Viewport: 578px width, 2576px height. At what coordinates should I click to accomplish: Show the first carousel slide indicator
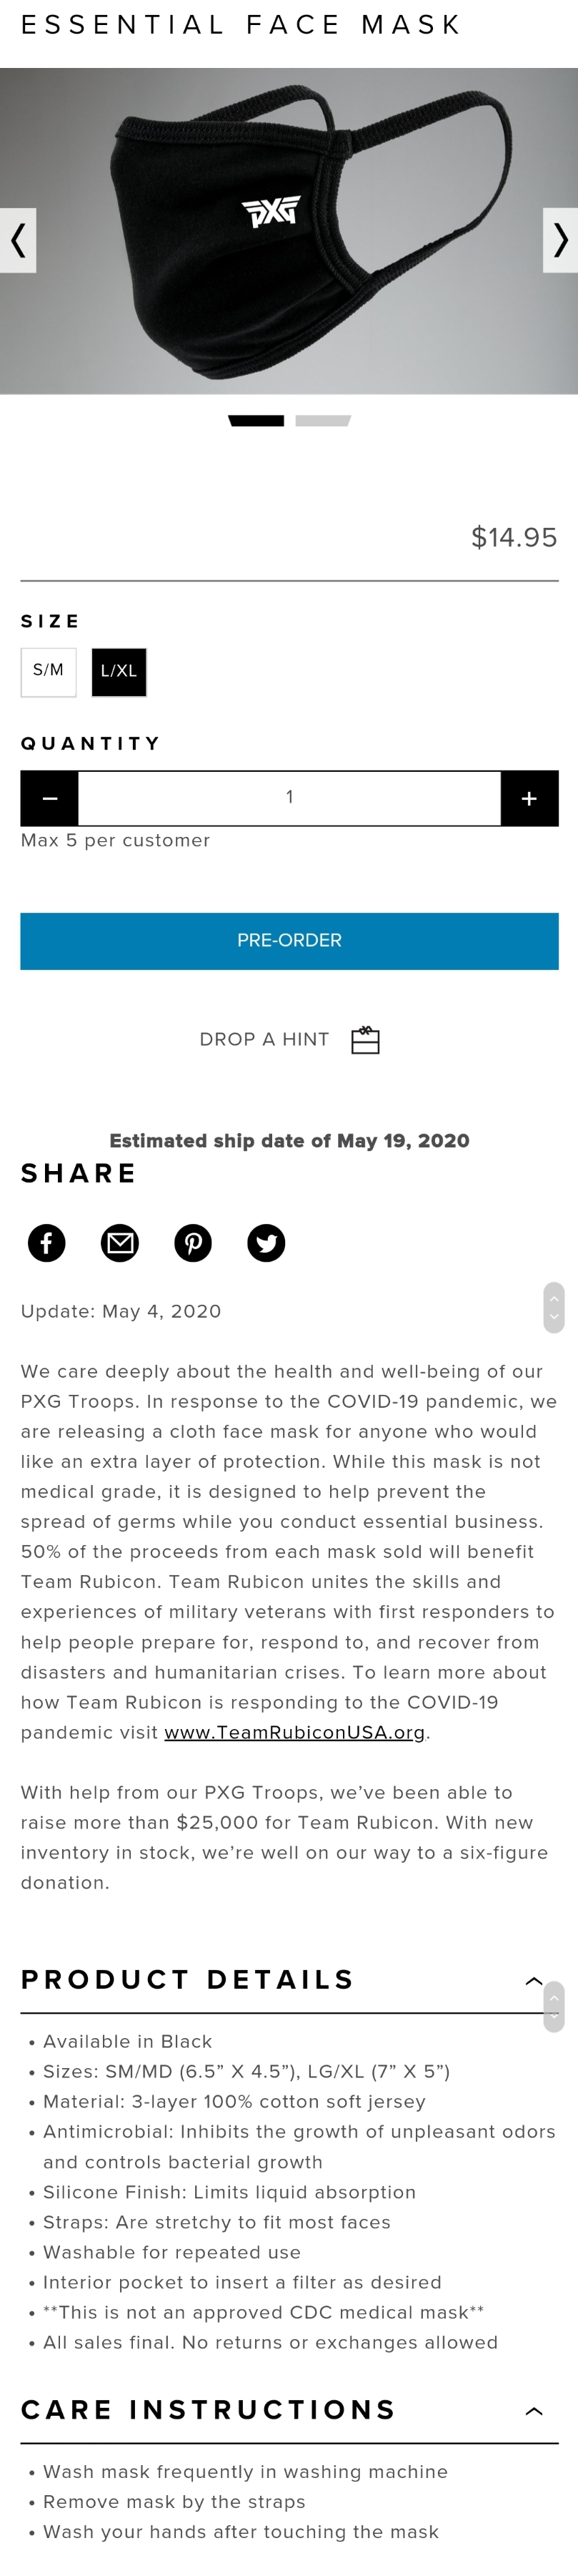256,421
